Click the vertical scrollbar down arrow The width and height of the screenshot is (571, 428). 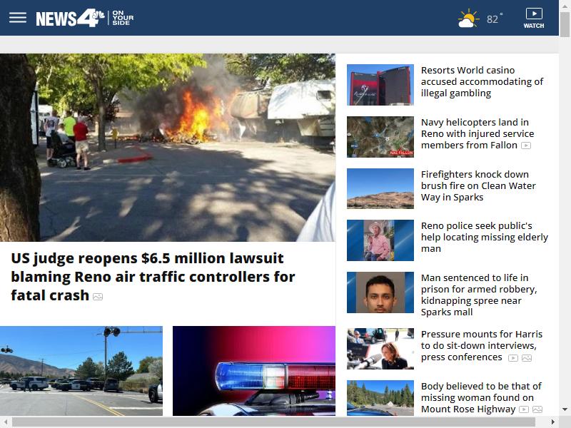coord(565,409)
